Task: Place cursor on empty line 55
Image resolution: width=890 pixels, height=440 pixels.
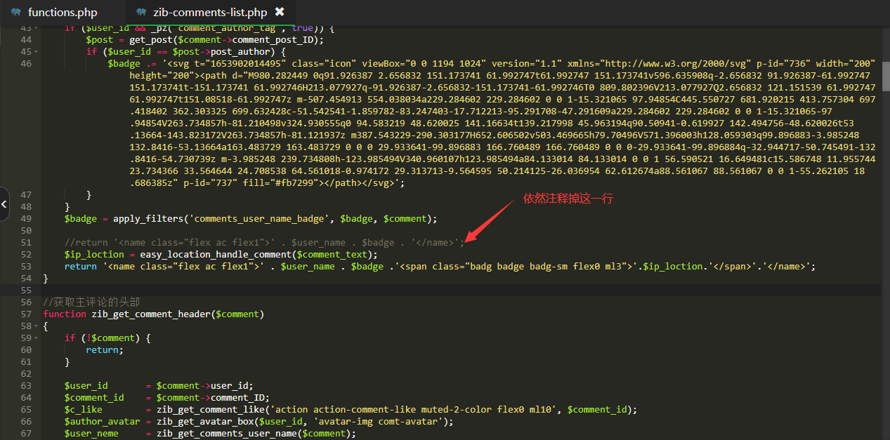Action: coord(421,290)
